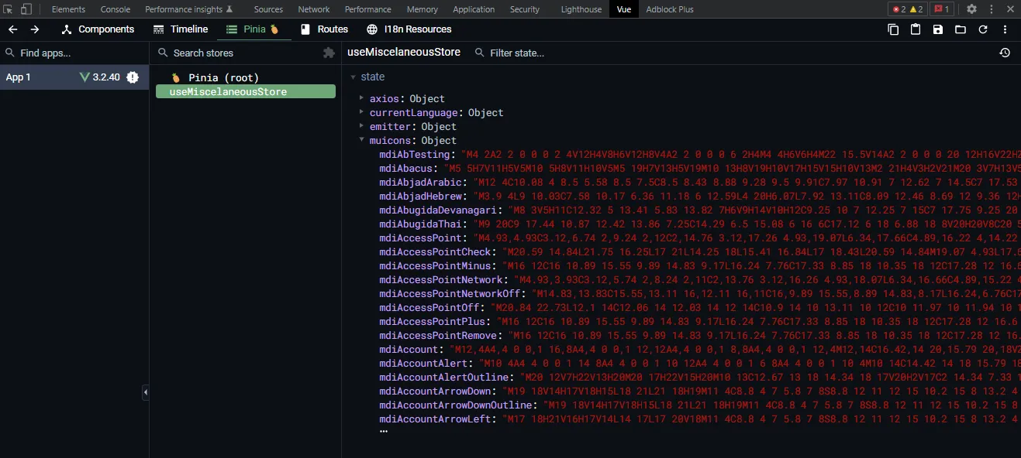Click the mdiAccount property
The image size is (1021, 458).
409,350
